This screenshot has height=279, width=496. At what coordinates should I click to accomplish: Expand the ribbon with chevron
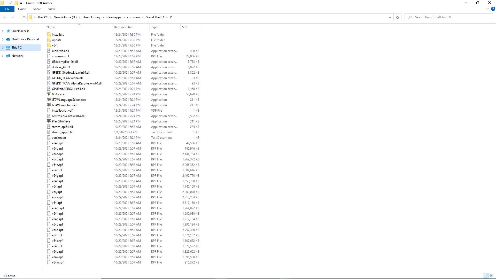pyautogui.click(x=487, y=9)
